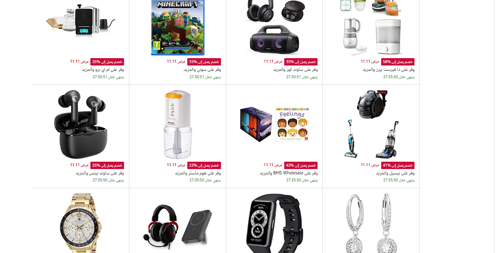Image resolution: width=504 pixels, height=253 pixels.
Task: Open the silver crystal earrings image
Action: 371,224
